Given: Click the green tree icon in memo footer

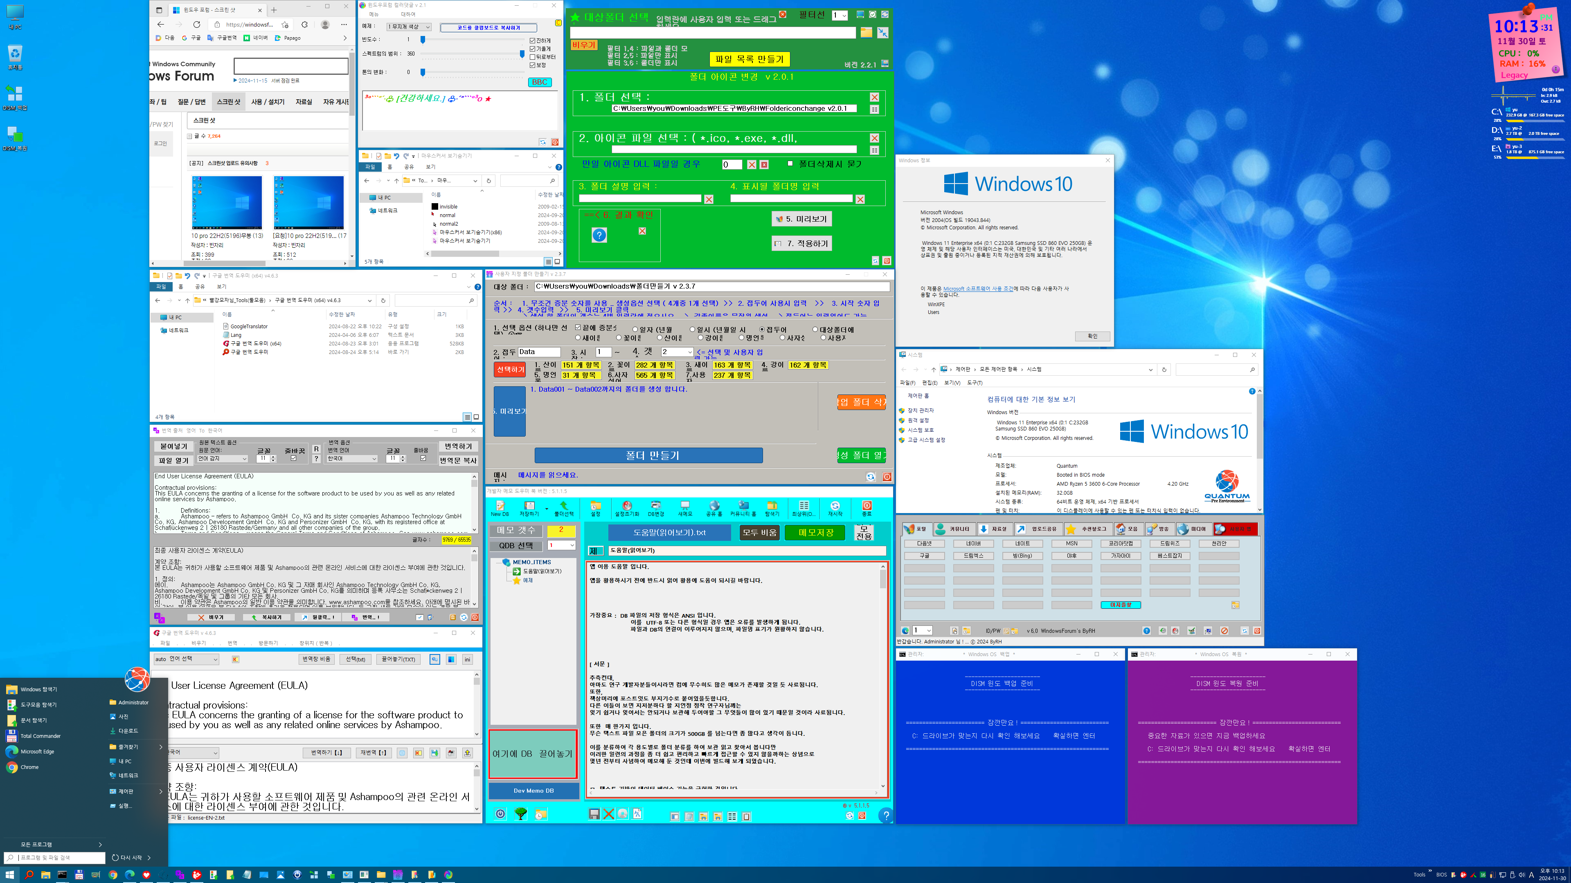Looking at the screenshot, I should (x=520, y=814).
